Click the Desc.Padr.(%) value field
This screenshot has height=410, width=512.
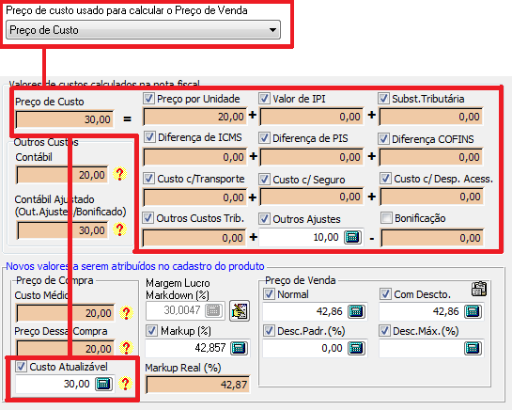304,348
